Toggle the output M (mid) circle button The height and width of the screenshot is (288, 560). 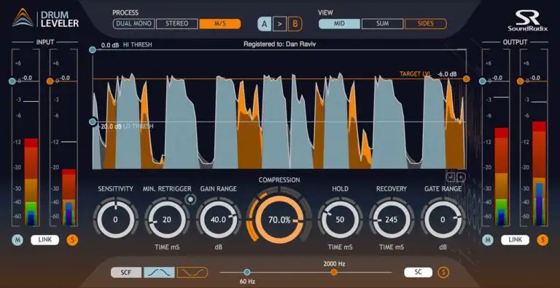tap(487, 240)
